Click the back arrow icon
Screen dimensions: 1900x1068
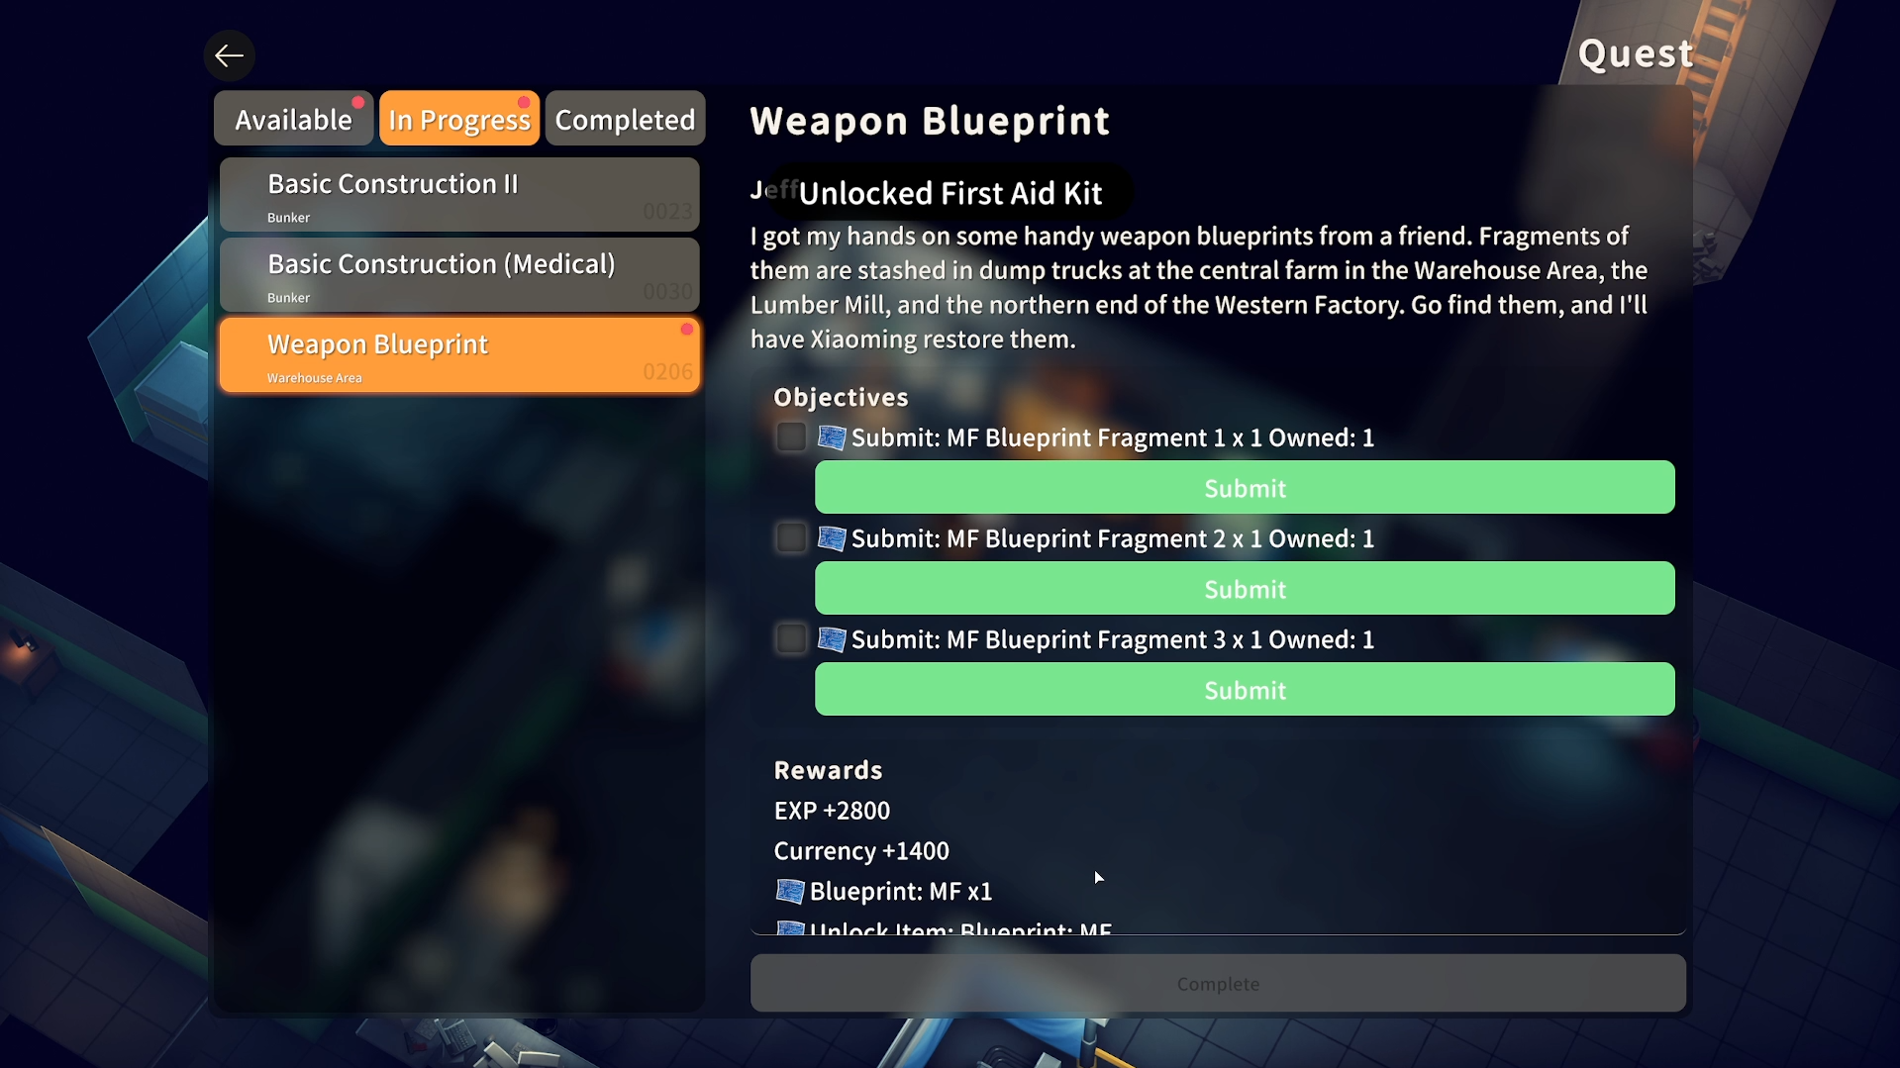[229, 55]
